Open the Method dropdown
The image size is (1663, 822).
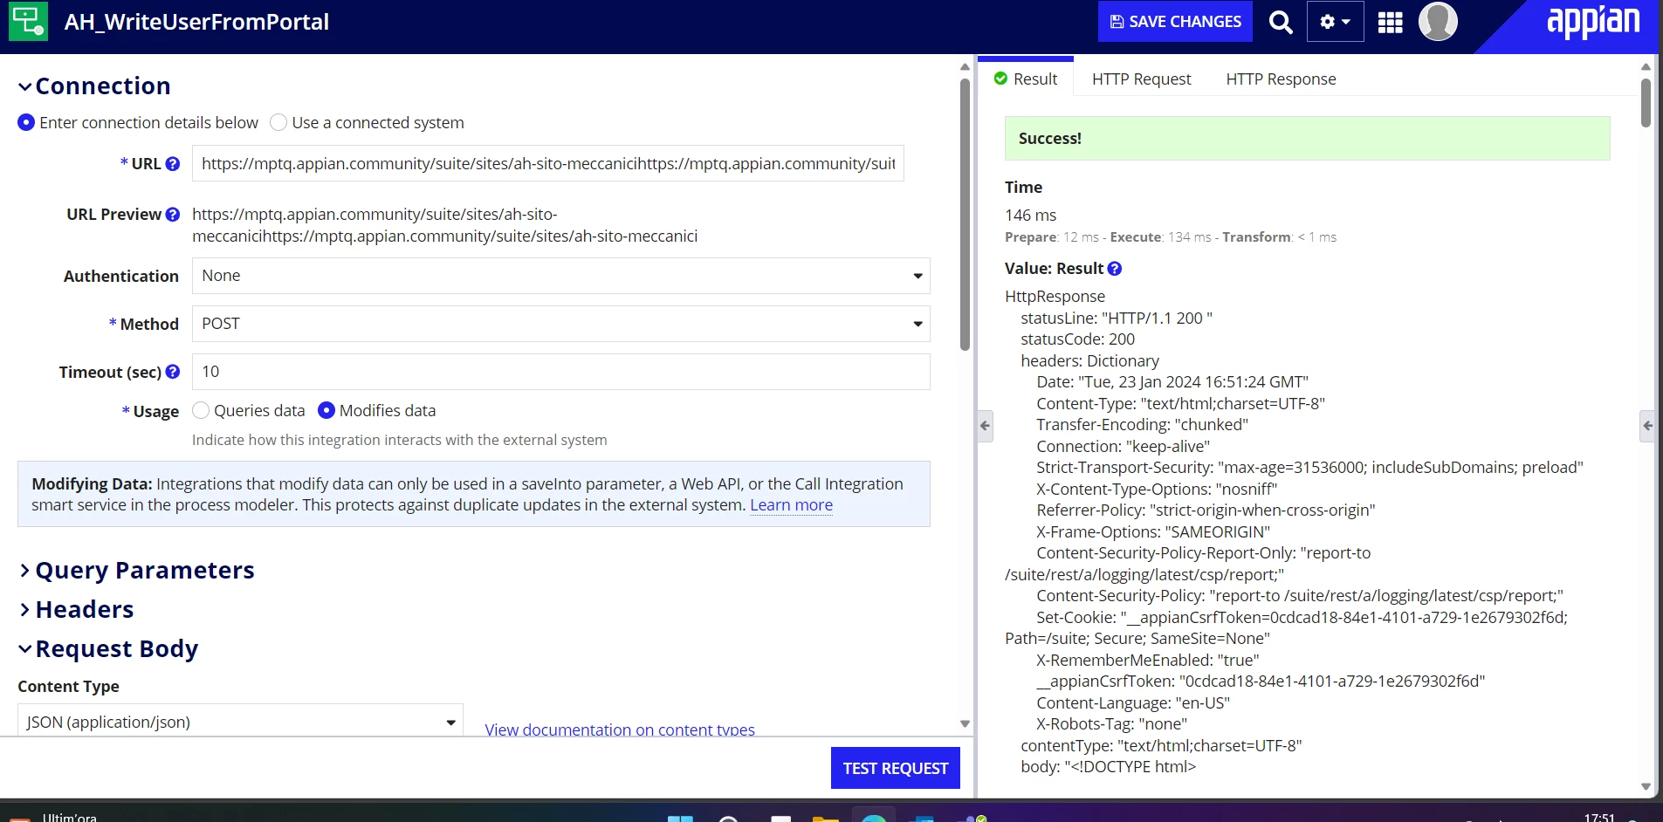(x=561, y=324)
